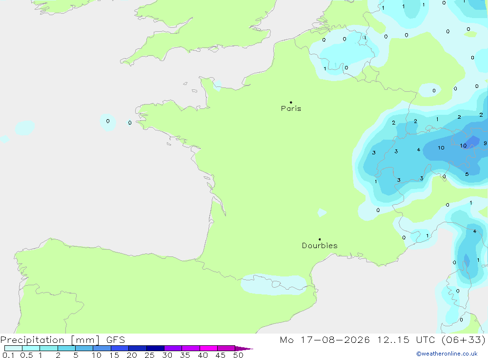Open the ©weatheronline.co.uk link
Image resolution: width=488 pixels, height=358 pixels.
[x=447, y=354]
